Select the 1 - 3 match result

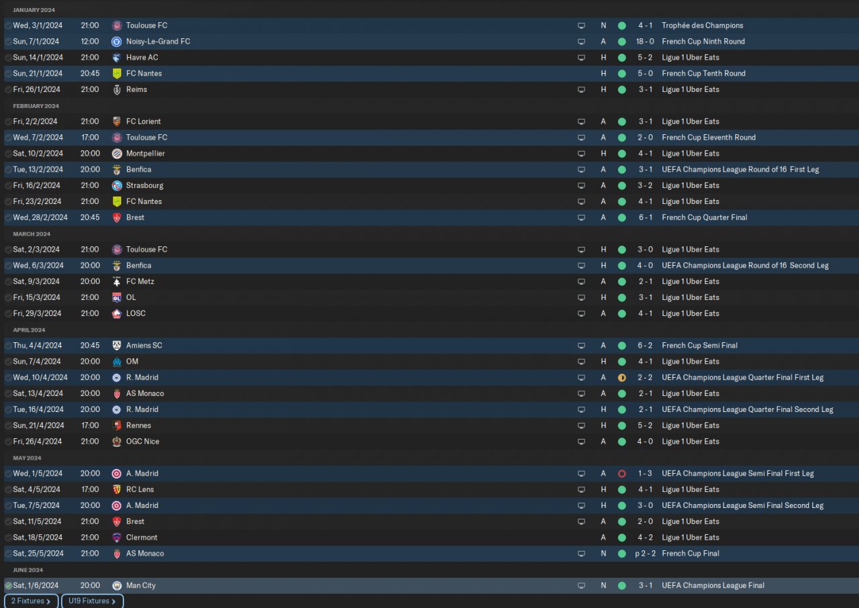click(646, 474)
